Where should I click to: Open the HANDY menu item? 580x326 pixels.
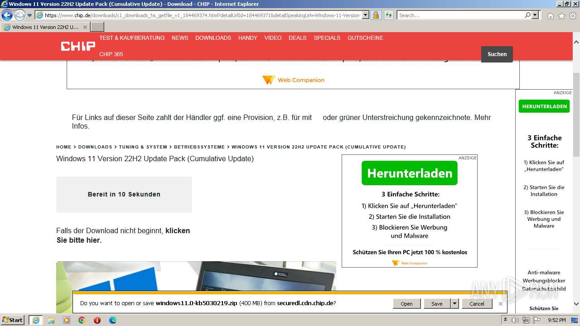248,38
